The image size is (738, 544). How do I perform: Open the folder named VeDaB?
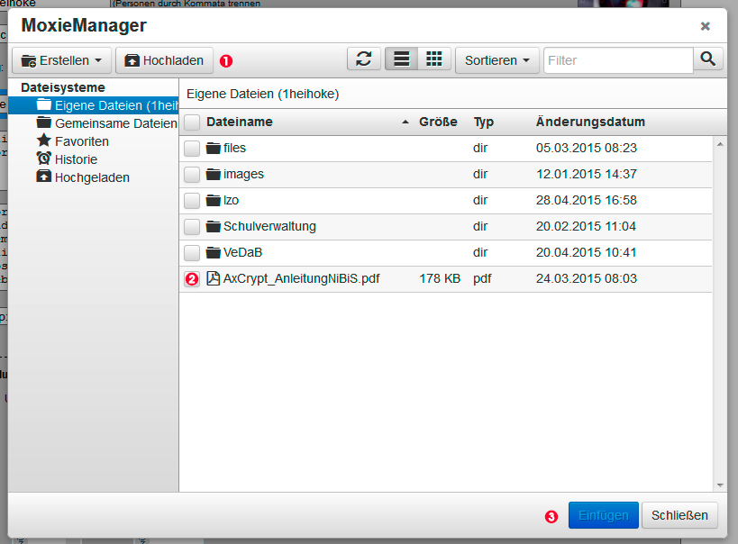pos(242,253)
